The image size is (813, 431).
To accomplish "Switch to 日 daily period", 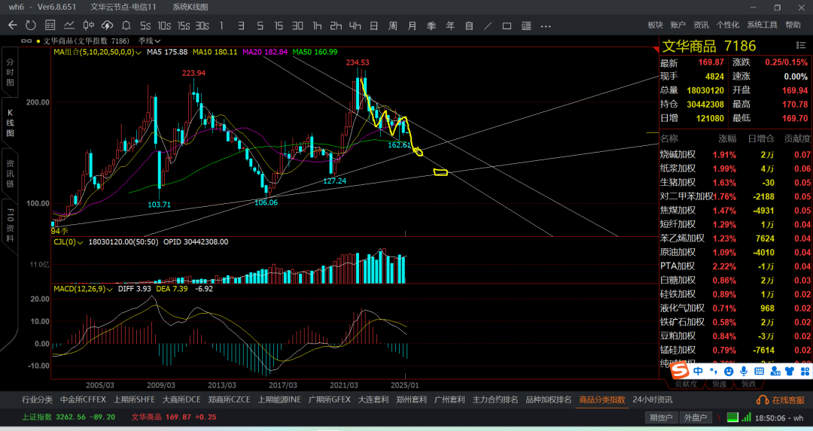I will click(374, 26).
